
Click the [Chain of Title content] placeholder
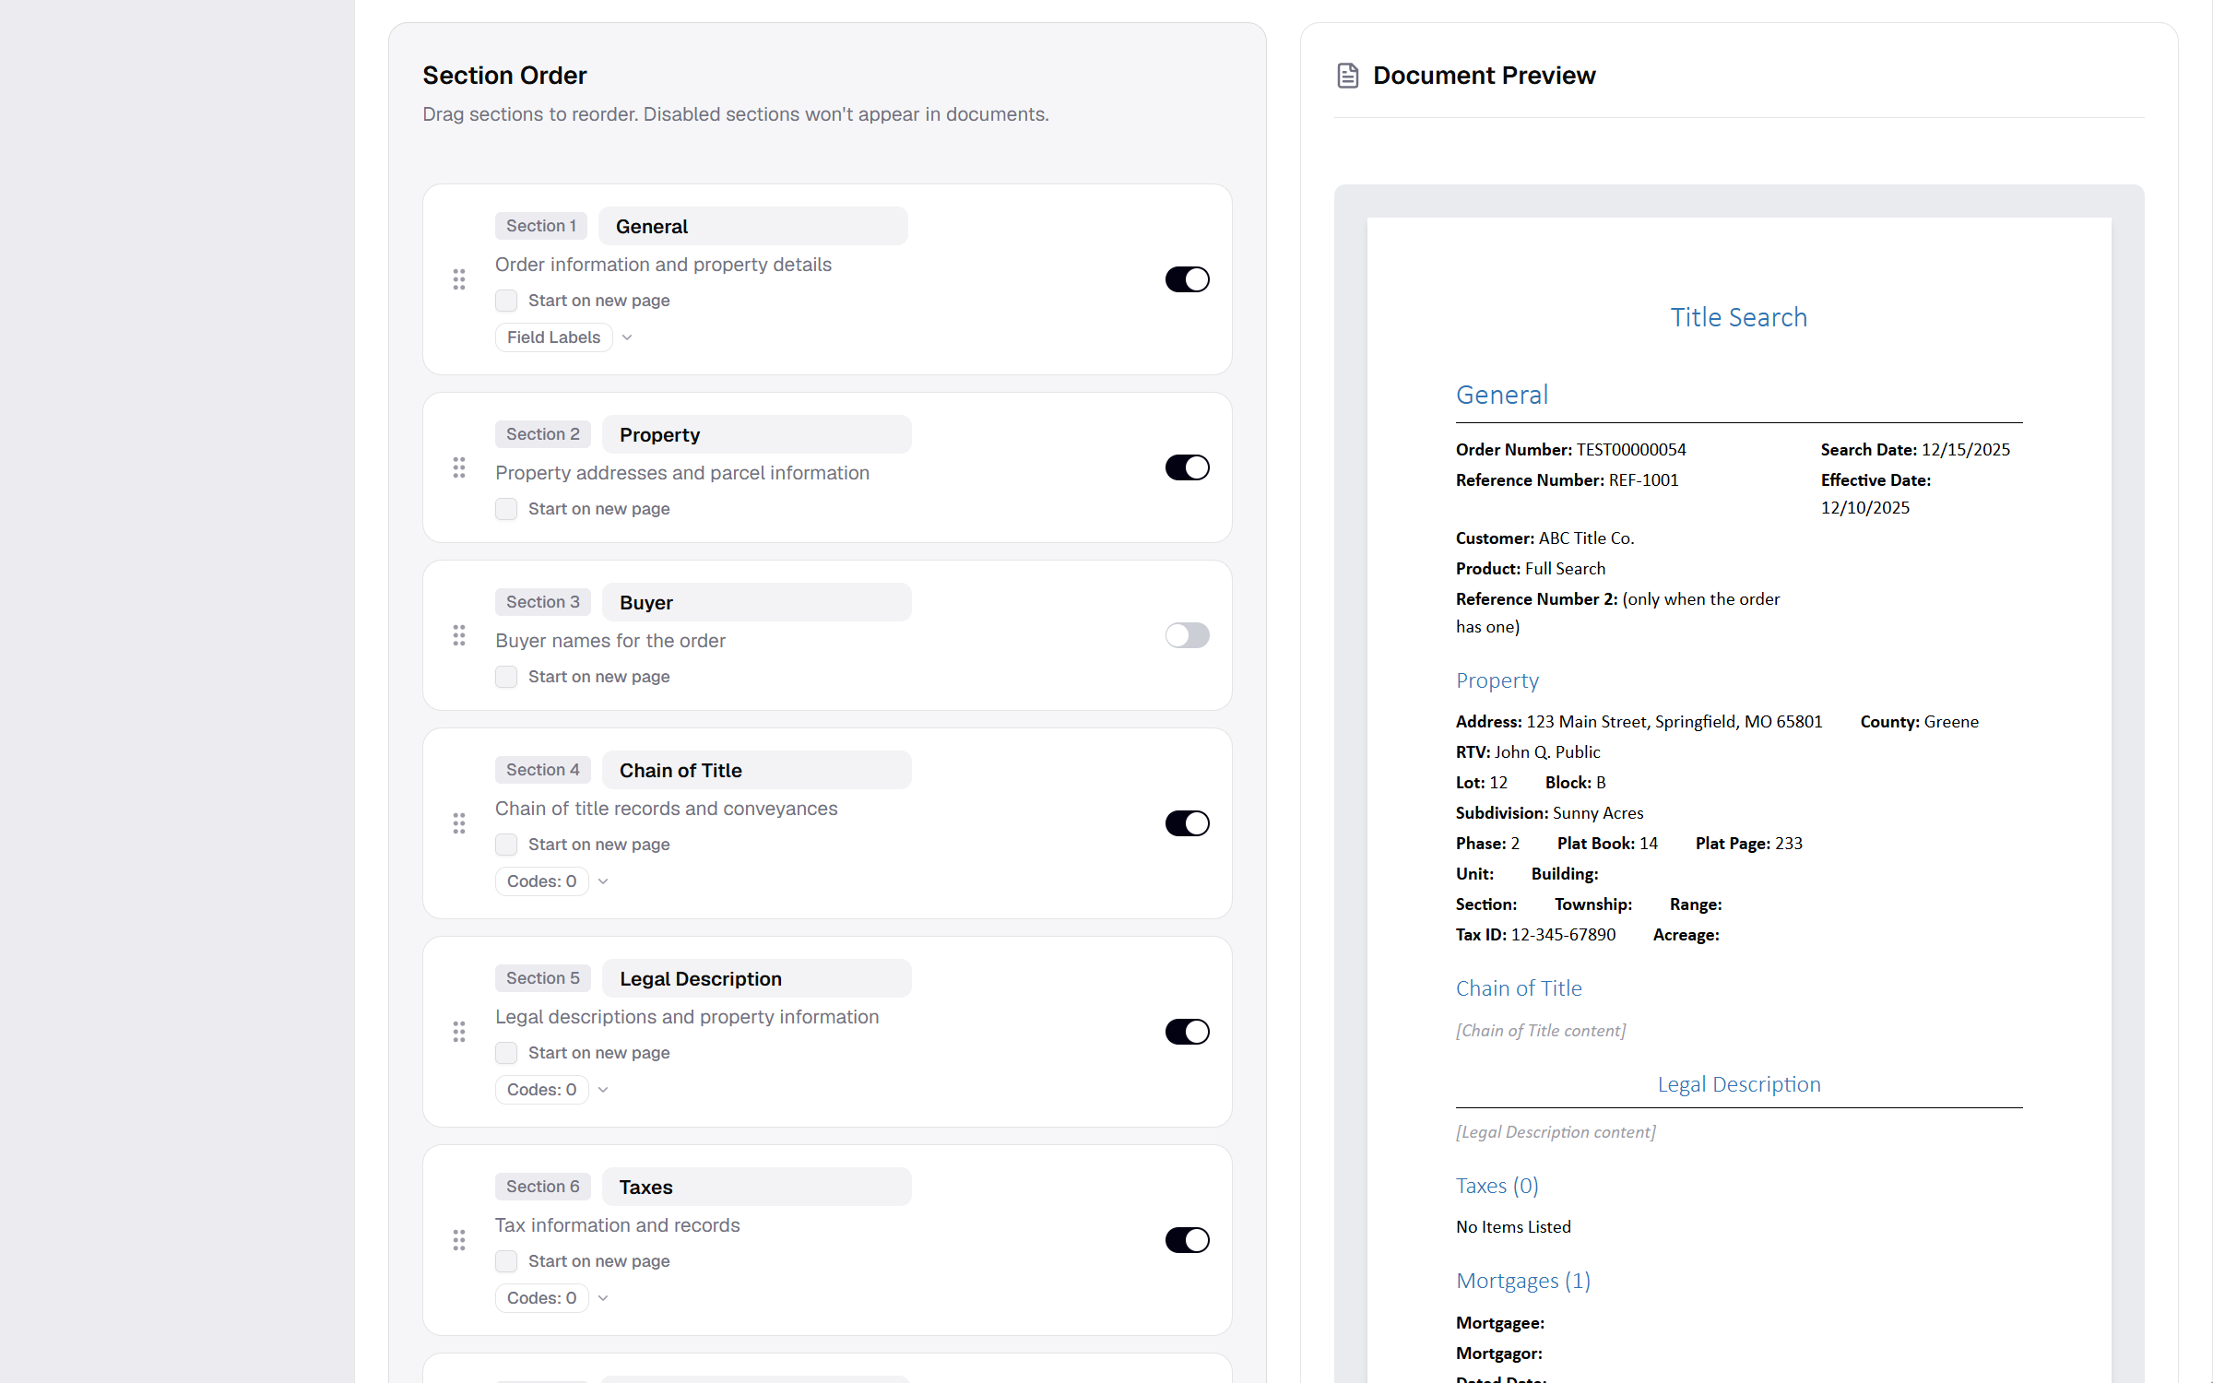click(x=1541, y=1031)
